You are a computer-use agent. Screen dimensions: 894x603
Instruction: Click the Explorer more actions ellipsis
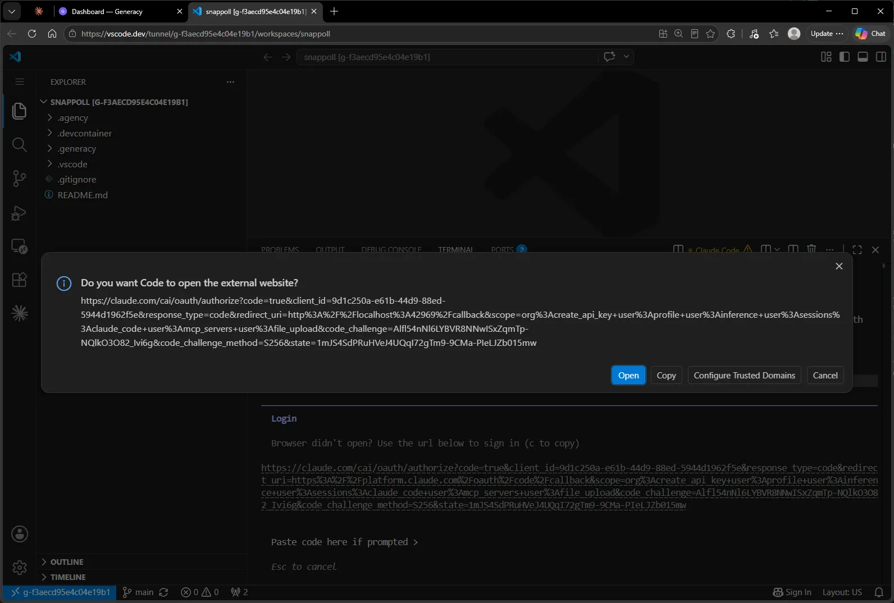(230, 82)
